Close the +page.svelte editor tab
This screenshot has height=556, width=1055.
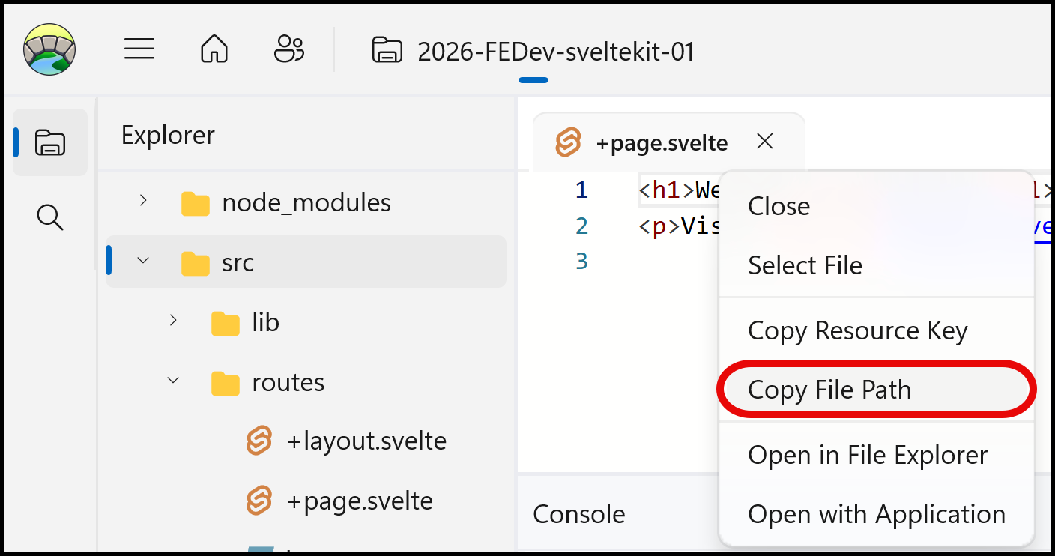click(x=764, y=142)
